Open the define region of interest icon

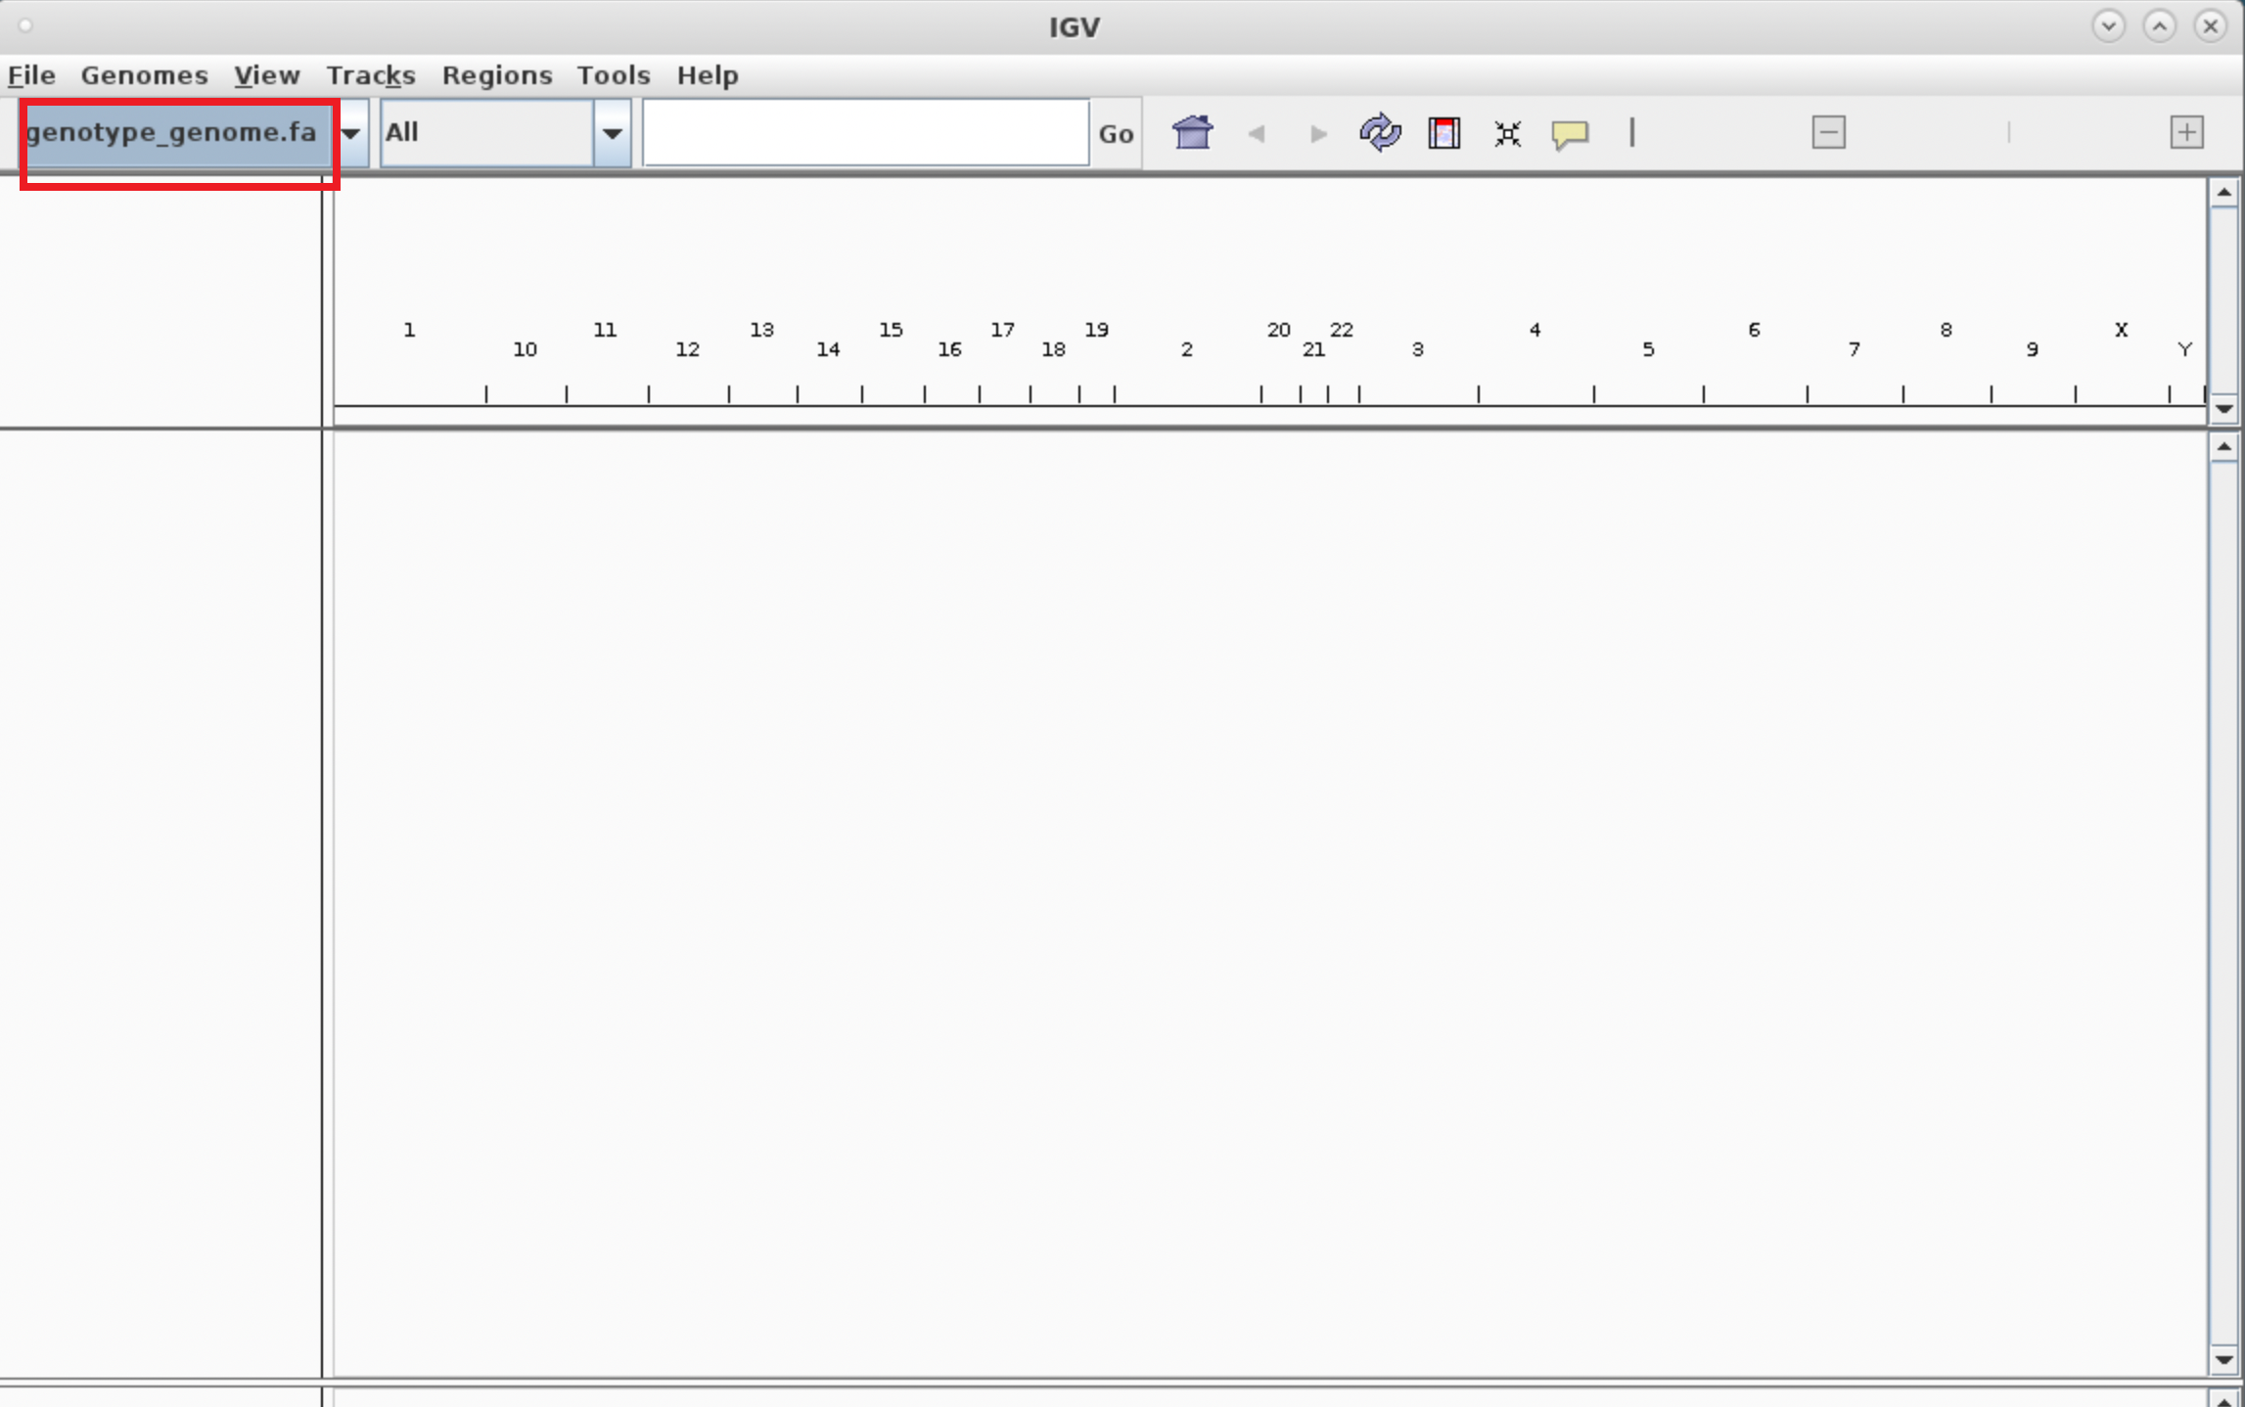(1444, 133)
